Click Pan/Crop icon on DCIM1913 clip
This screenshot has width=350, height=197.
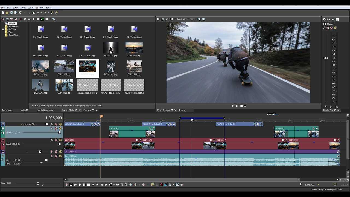(314, 128)
